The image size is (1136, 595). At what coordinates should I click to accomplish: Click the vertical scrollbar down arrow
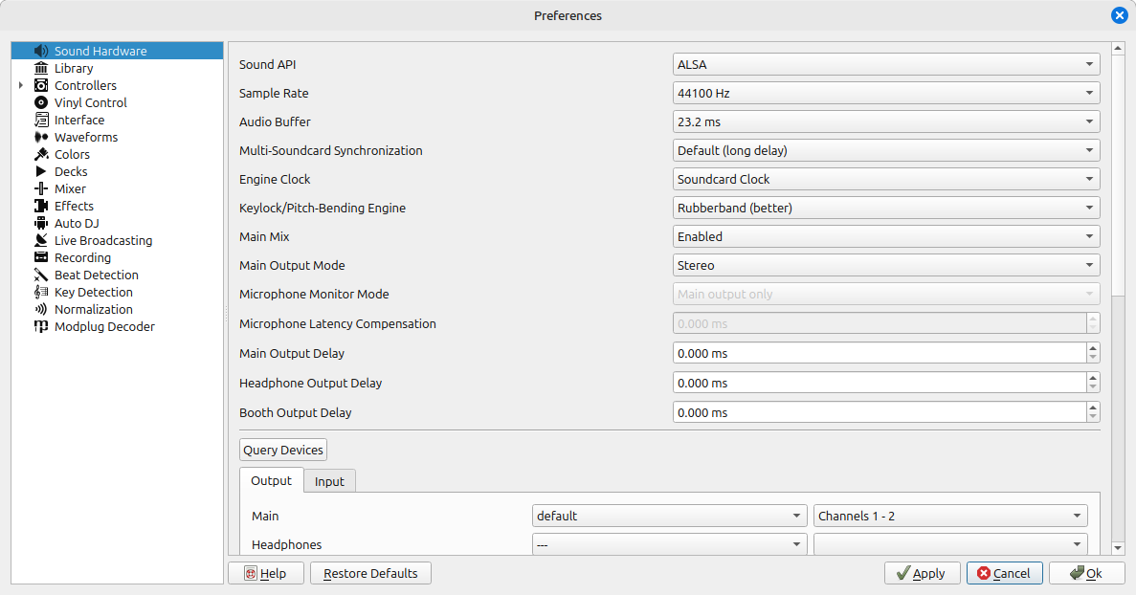(x=1118, y=547)
